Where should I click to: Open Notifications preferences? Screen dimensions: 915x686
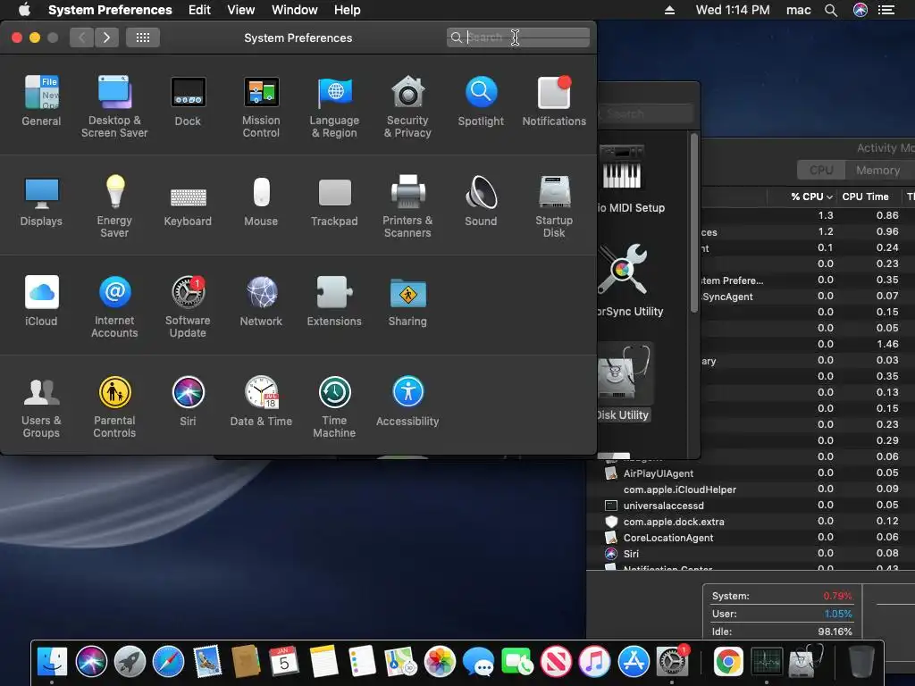pyautogui.click(x=554, y=101)
